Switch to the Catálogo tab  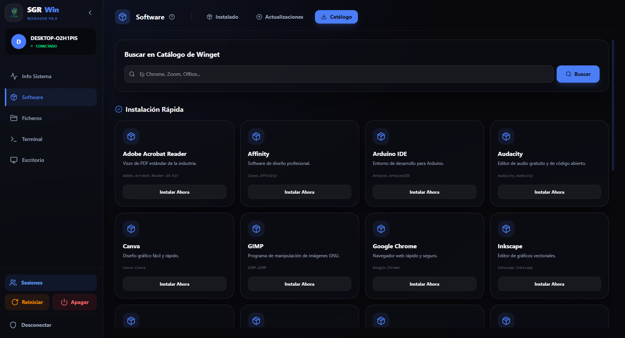[336, 17]
